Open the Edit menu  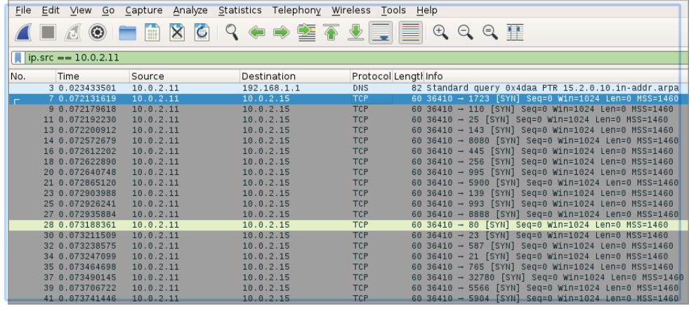coord(51,10)
